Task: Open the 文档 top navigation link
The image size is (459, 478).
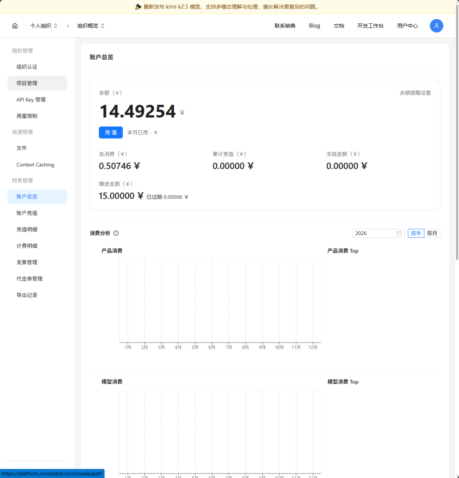Action: click(x=339, y=26)
